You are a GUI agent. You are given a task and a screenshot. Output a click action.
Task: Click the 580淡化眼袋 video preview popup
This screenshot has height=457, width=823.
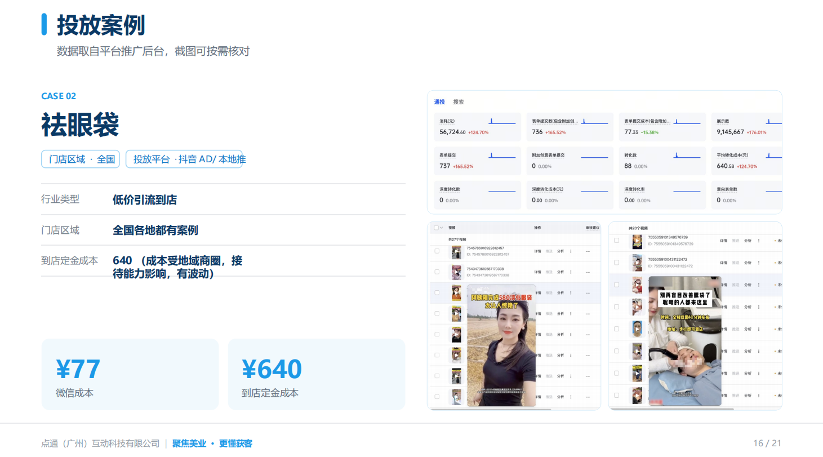501,345
